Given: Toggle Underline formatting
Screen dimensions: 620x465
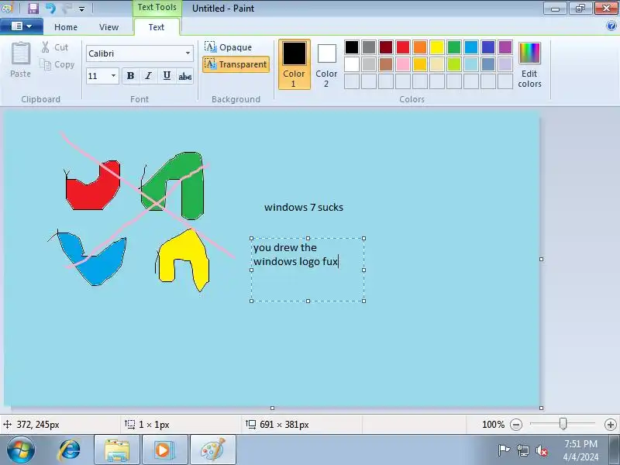Looking at the screenshot, I should [x=167, y=75].
